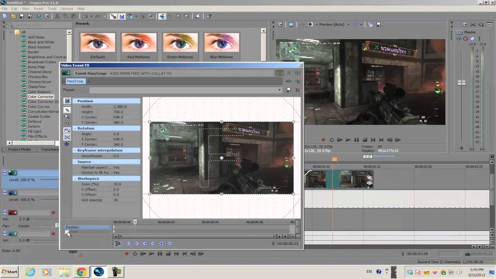Click the Blue Midtones preset thumbnail
Image resolution: width=496 pixels, height=279 pixels.
pos(221,42)
